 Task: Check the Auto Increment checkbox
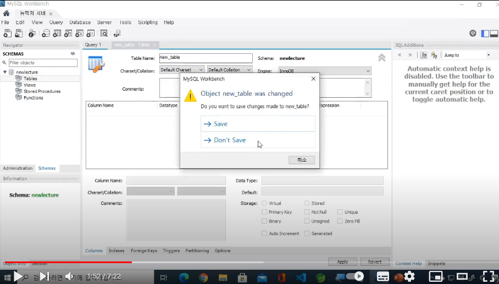pos(264,233)
